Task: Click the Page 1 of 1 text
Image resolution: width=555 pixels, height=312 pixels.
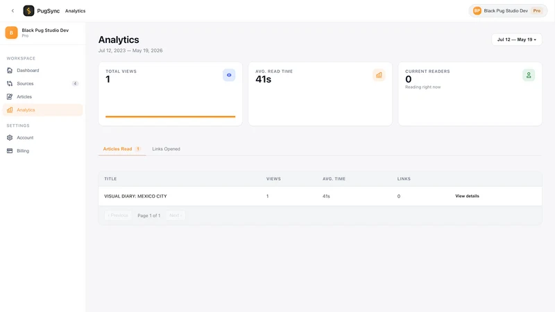Action: 148,216
